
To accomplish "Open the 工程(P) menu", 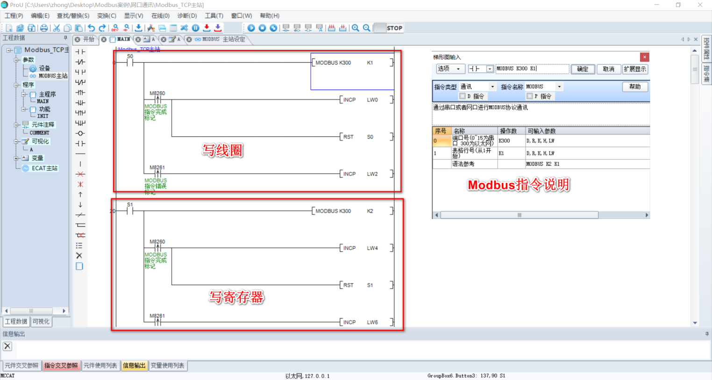I will point(14,16).
